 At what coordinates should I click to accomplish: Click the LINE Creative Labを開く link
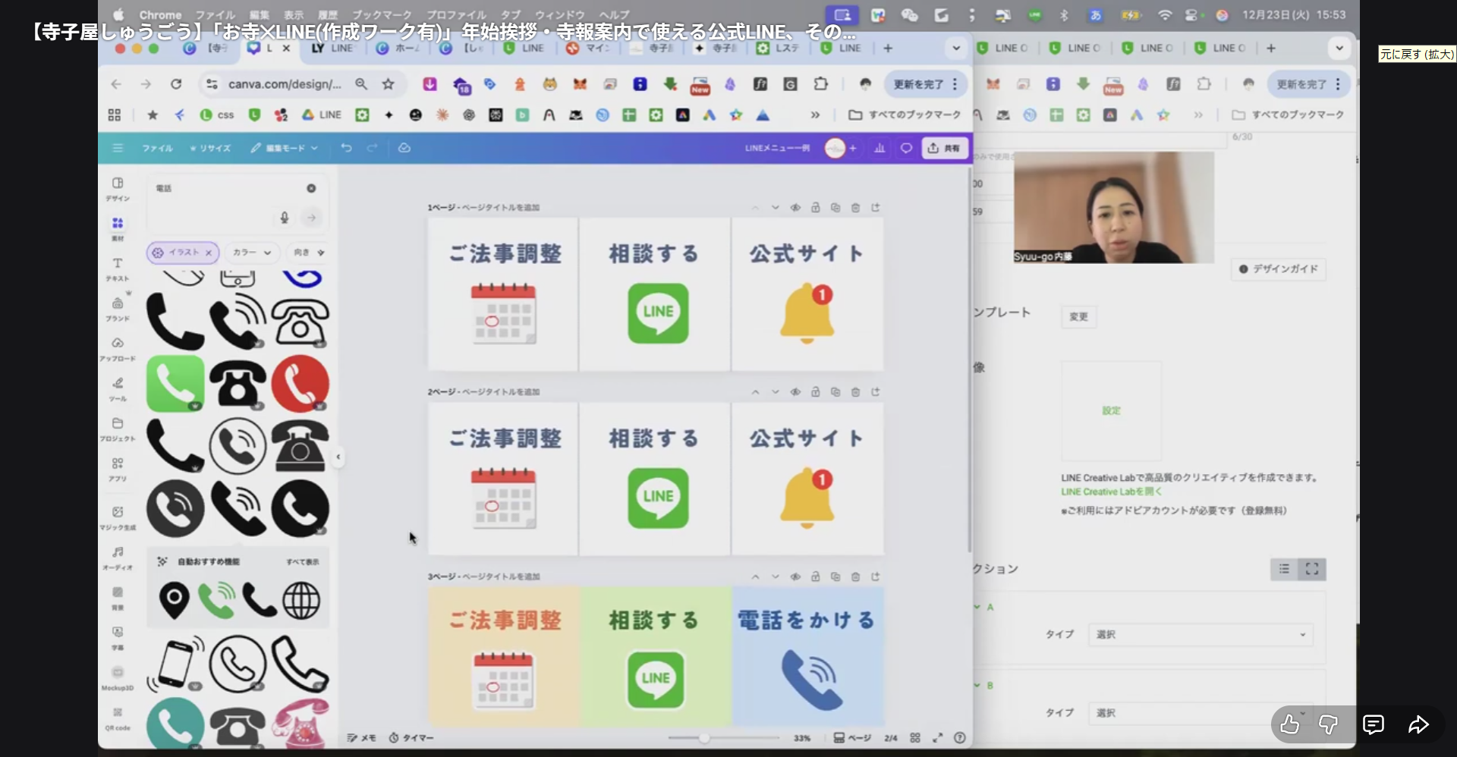pos(1111,492)
